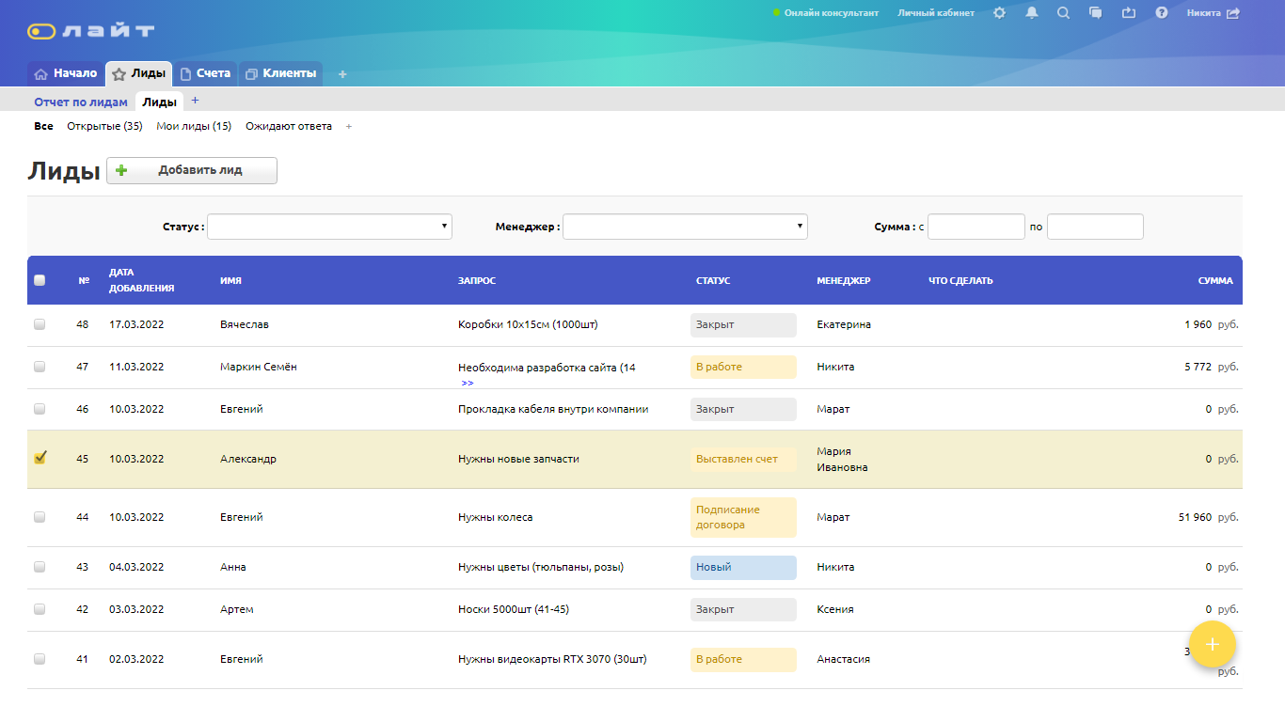
Task: Open the Отчет по лидам subtab
Action: (81, 102)
